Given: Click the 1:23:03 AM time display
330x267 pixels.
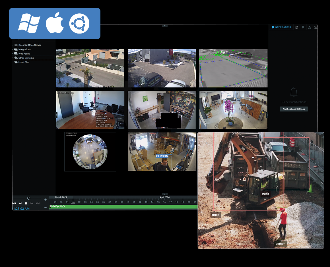Looking at the screenshot, I should pos(21,209).
